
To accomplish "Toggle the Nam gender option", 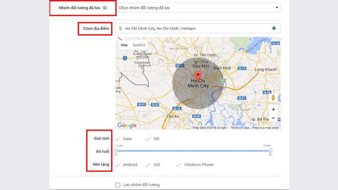I will [x=124, y=139].
